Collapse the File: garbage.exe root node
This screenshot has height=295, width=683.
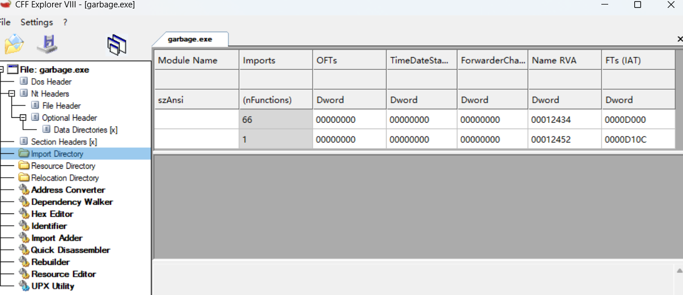1,70
